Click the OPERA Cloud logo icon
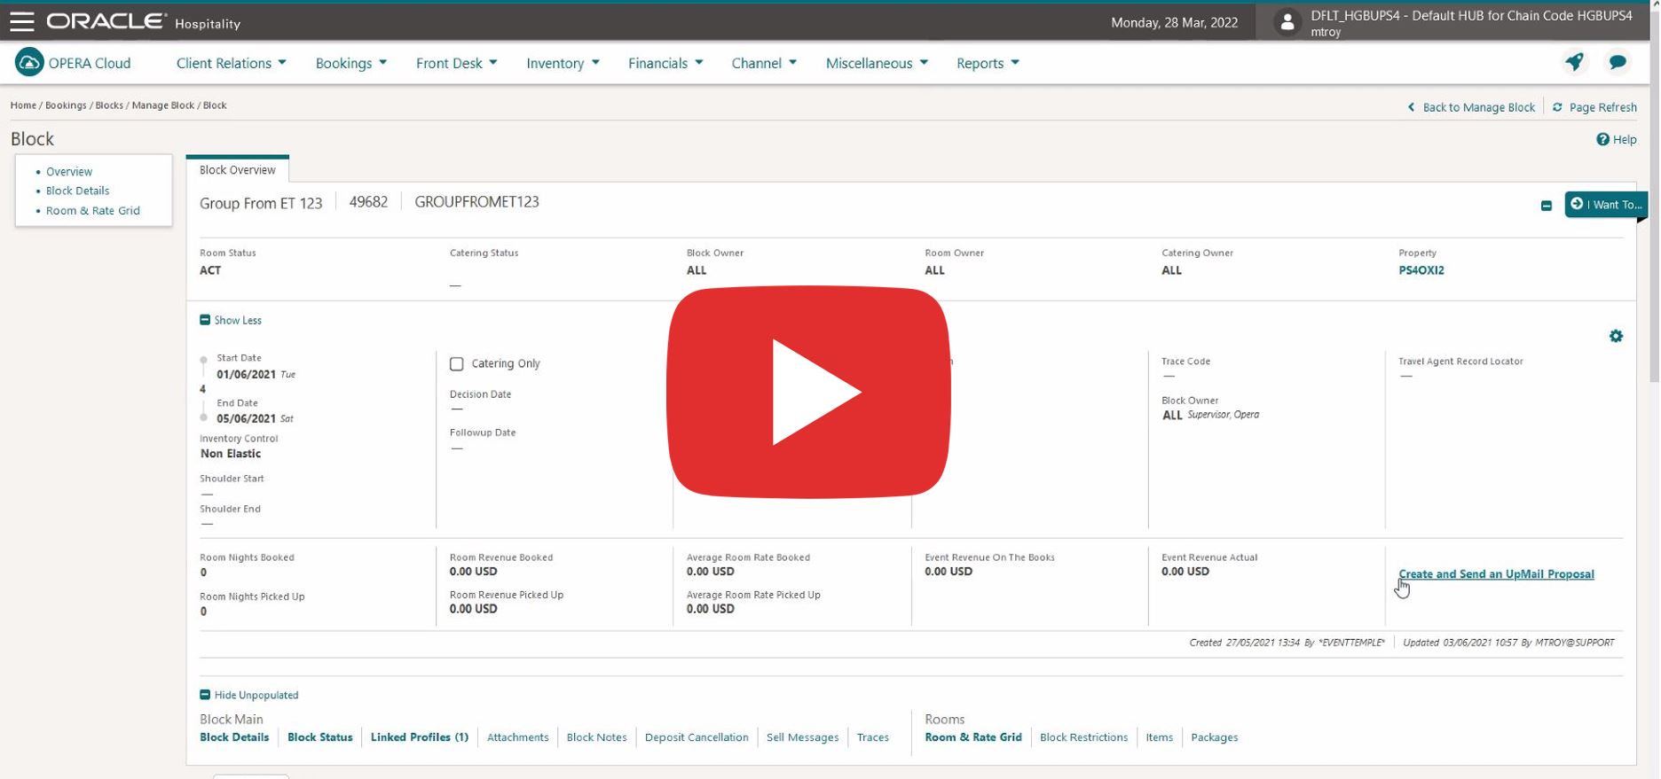This screenshot has width=1661, height=779. click(x=29, y=63)
